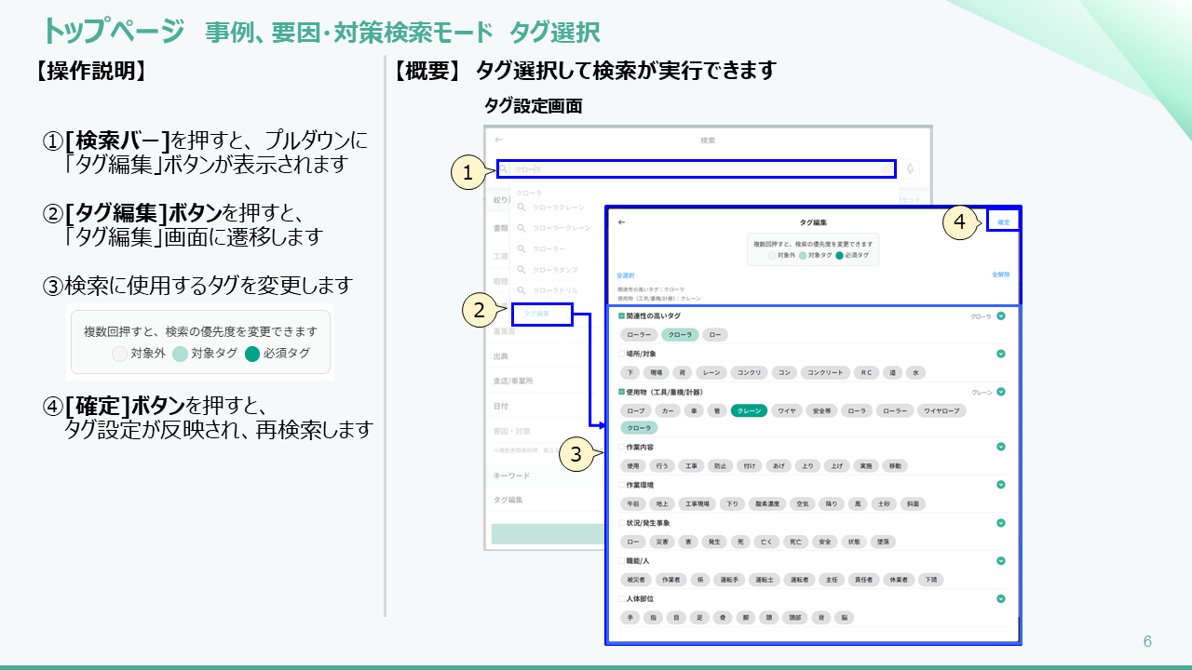
Task: Select the クローラー suggestion in pulldown
Action: coord(549,249)
